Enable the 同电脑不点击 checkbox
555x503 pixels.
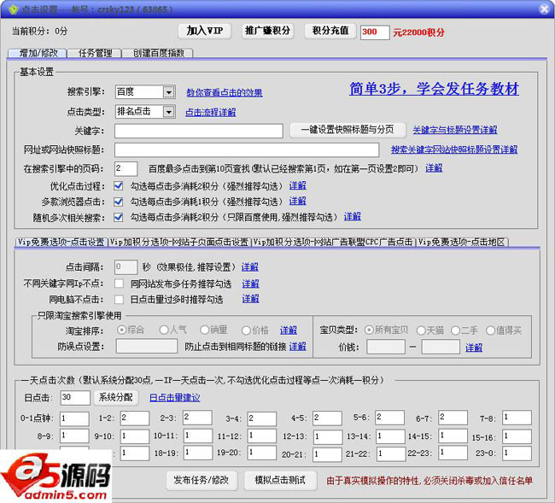(x=119, y=300)
